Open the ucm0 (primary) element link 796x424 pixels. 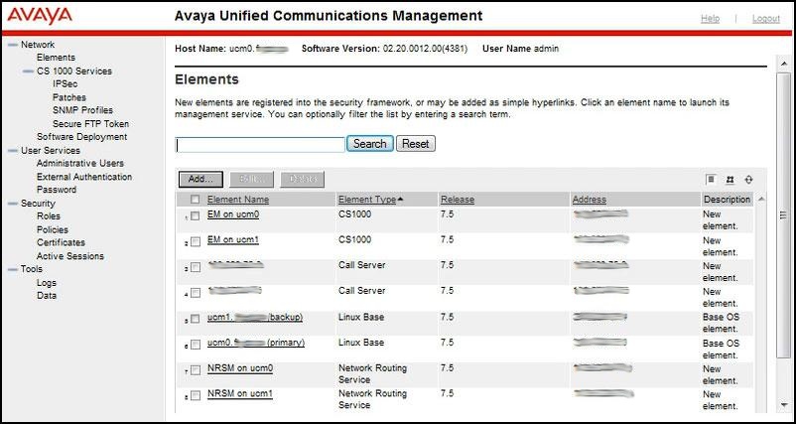point(256,343)
